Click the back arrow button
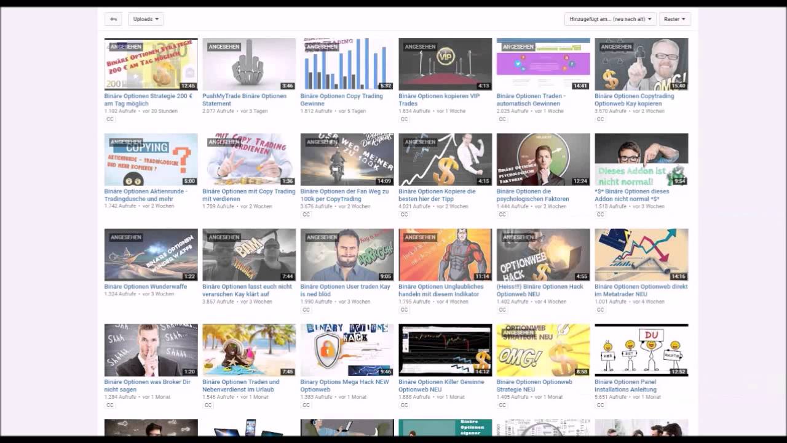The height and width of the screenshot is (443, 787). click(113, 19)
